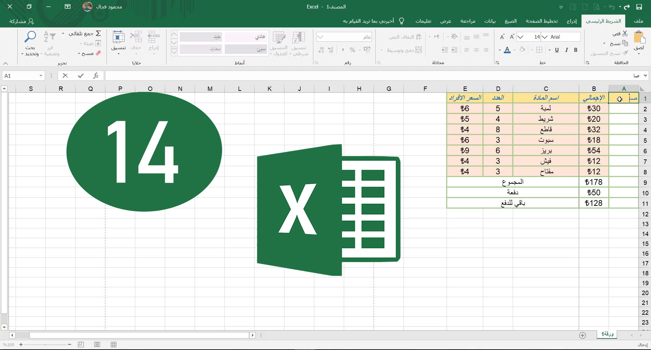Click the Paste (لصق) clipboard icon
The height and width of the screenshot is (350, 651).
coord(639,37)
